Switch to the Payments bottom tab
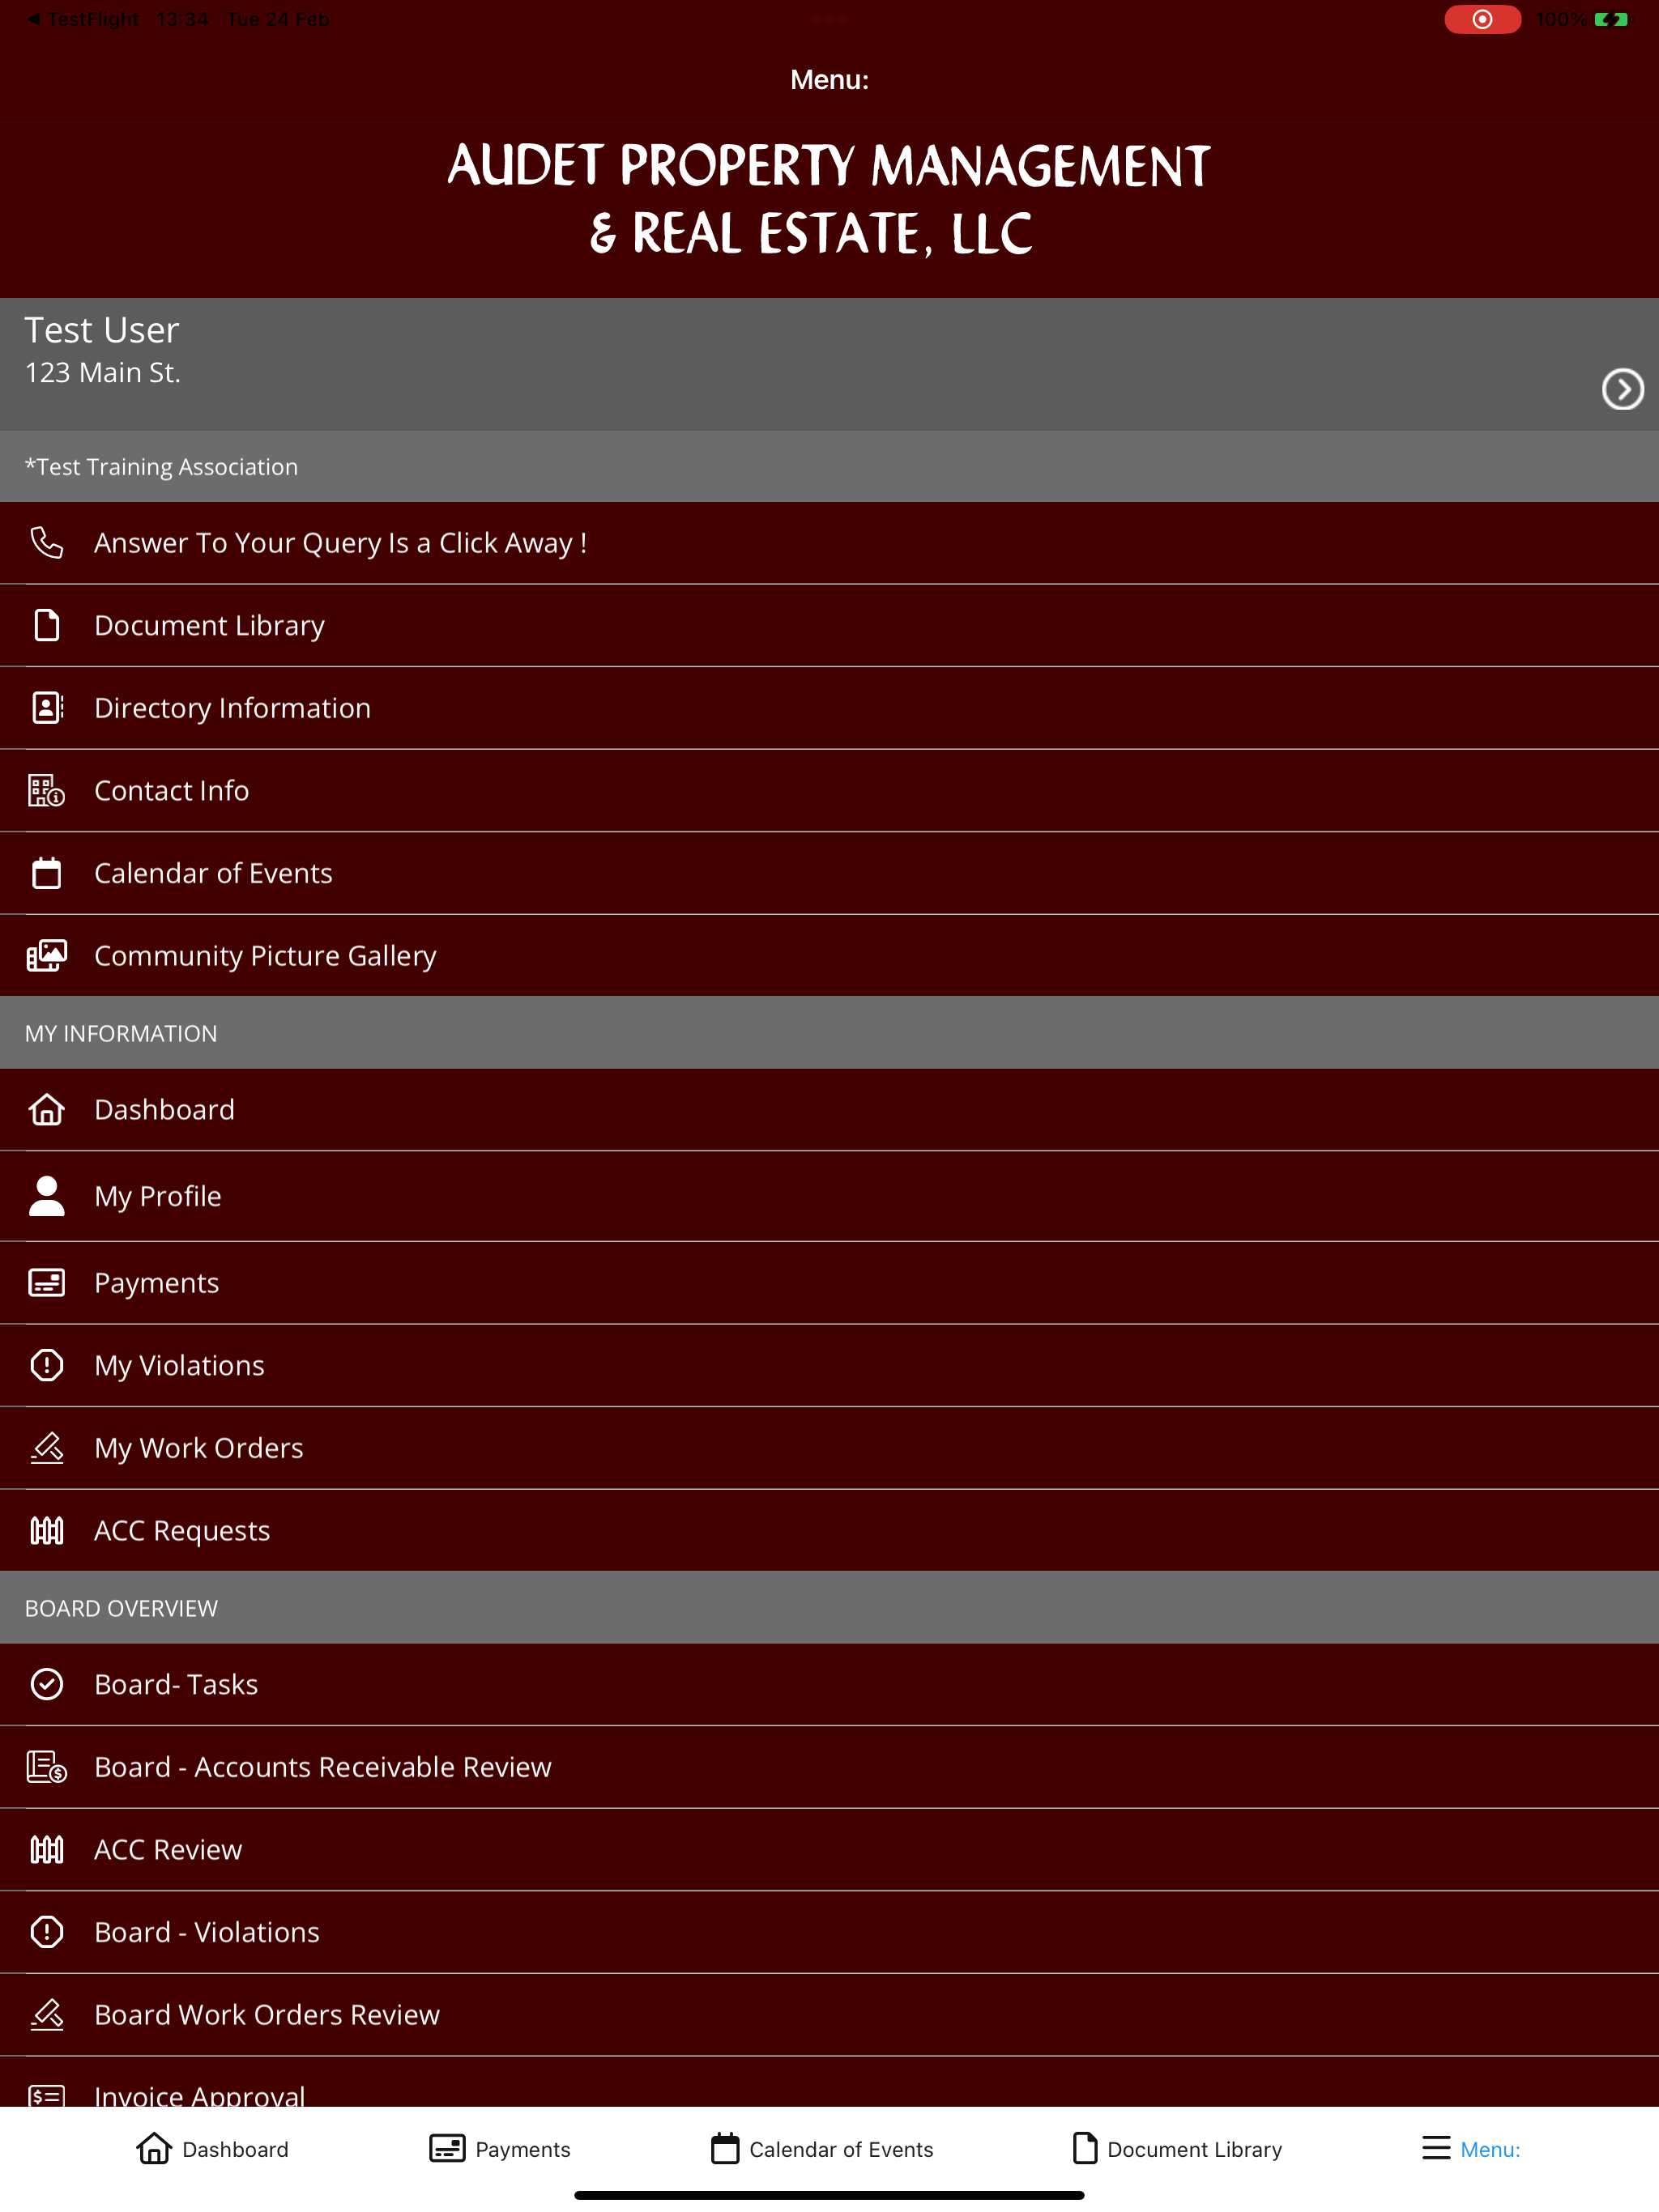The width and height of the screenshot is (1659, 2212). coord(499,2148)
